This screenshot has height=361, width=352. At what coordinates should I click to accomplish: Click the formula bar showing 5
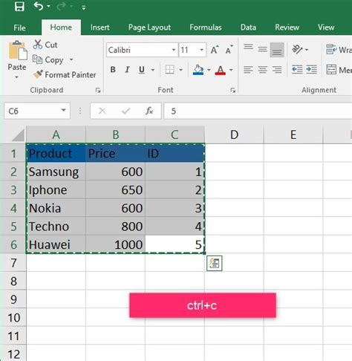click(258, 111)
